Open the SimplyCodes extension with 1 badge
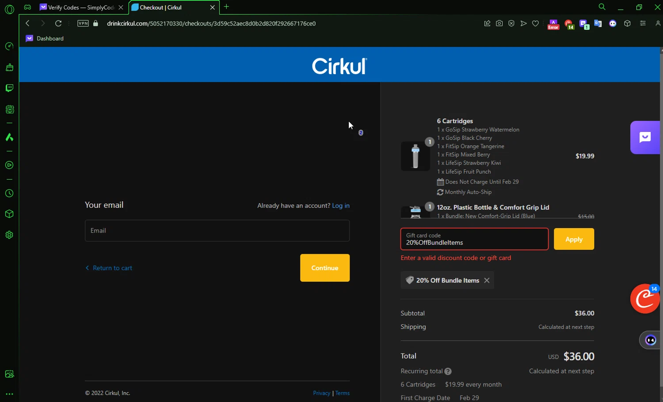The width and height of the screenshot is (663, 402). 584,24
